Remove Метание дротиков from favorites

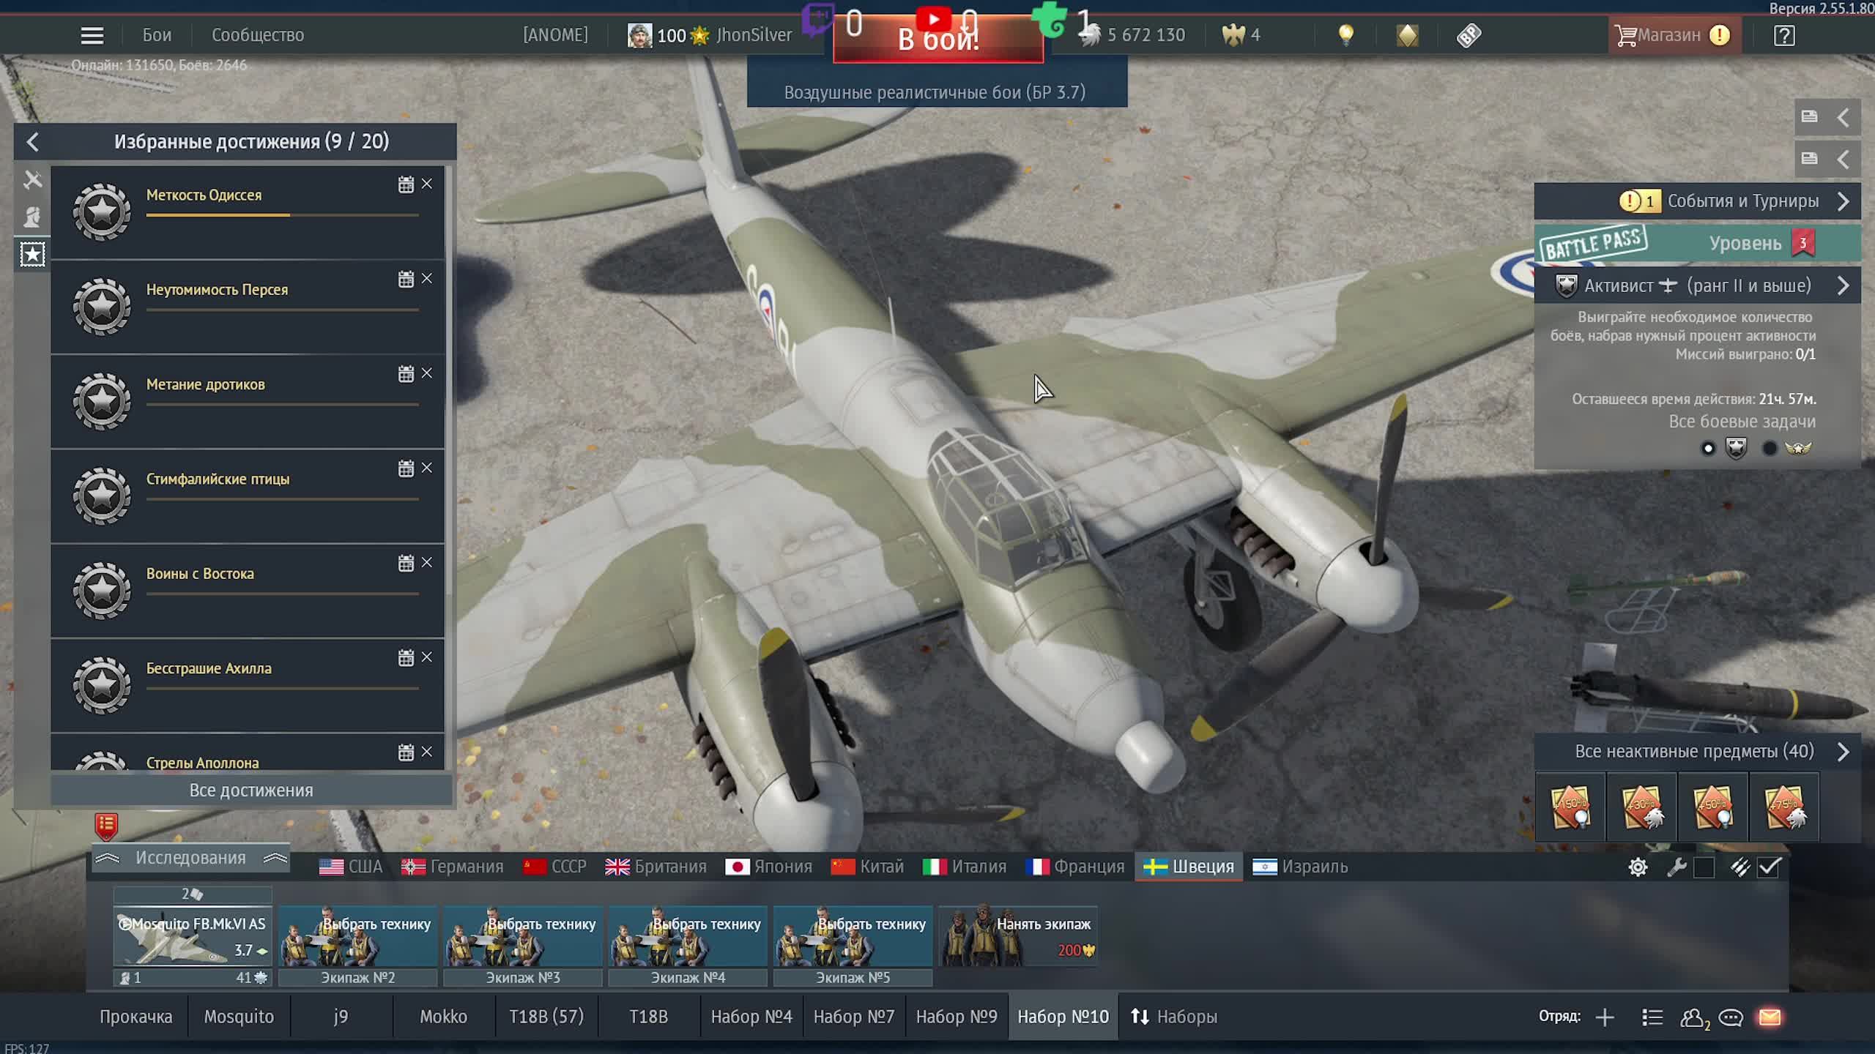click(427, 374)
